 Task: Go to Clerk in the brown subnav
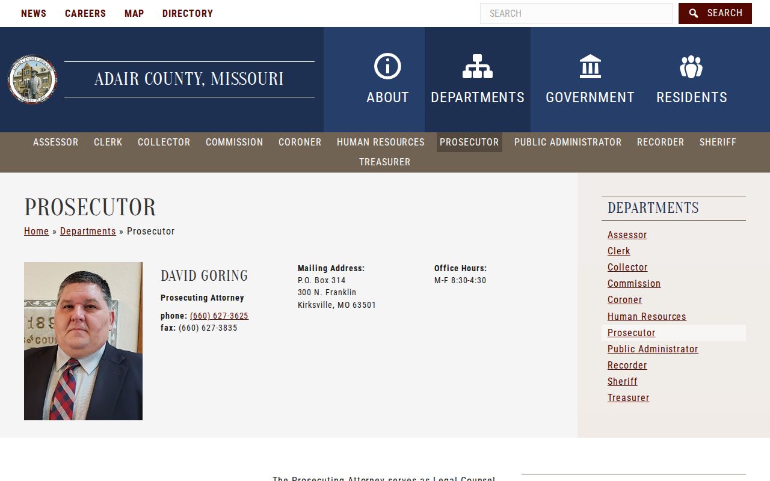(x=108, y=142)
